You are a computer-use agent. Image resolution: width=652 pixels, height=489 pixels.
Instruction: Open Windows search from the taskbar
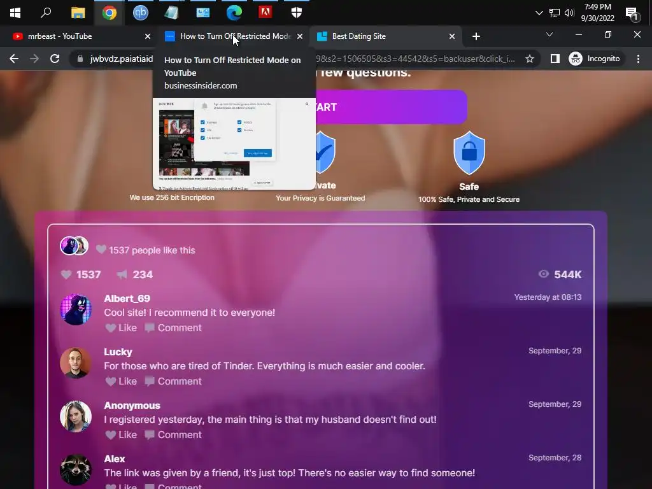coord(46,13)
